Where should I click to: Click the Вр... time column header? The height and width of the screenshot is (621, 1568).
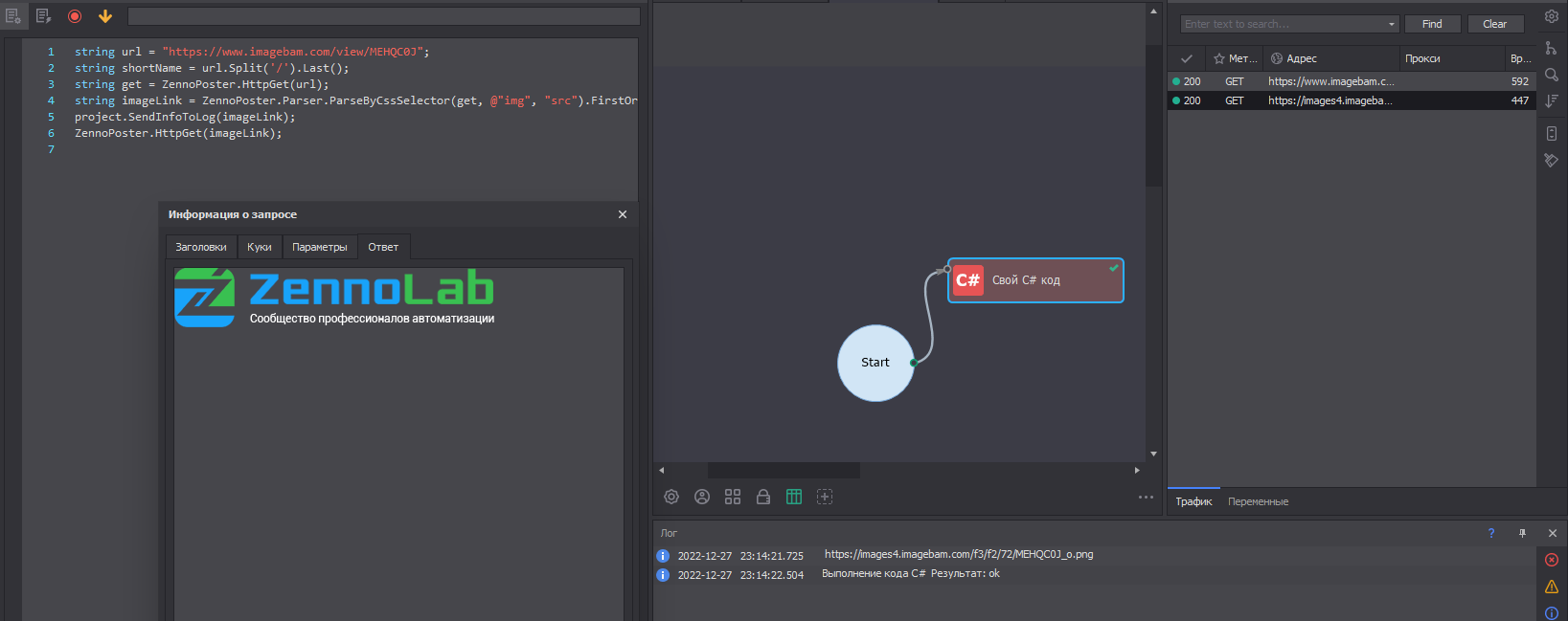tap(1521, 58)
